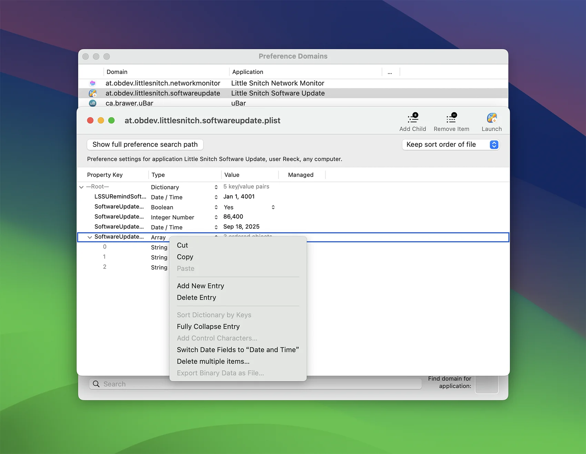Click Show full preference search path button

point(145,144)
